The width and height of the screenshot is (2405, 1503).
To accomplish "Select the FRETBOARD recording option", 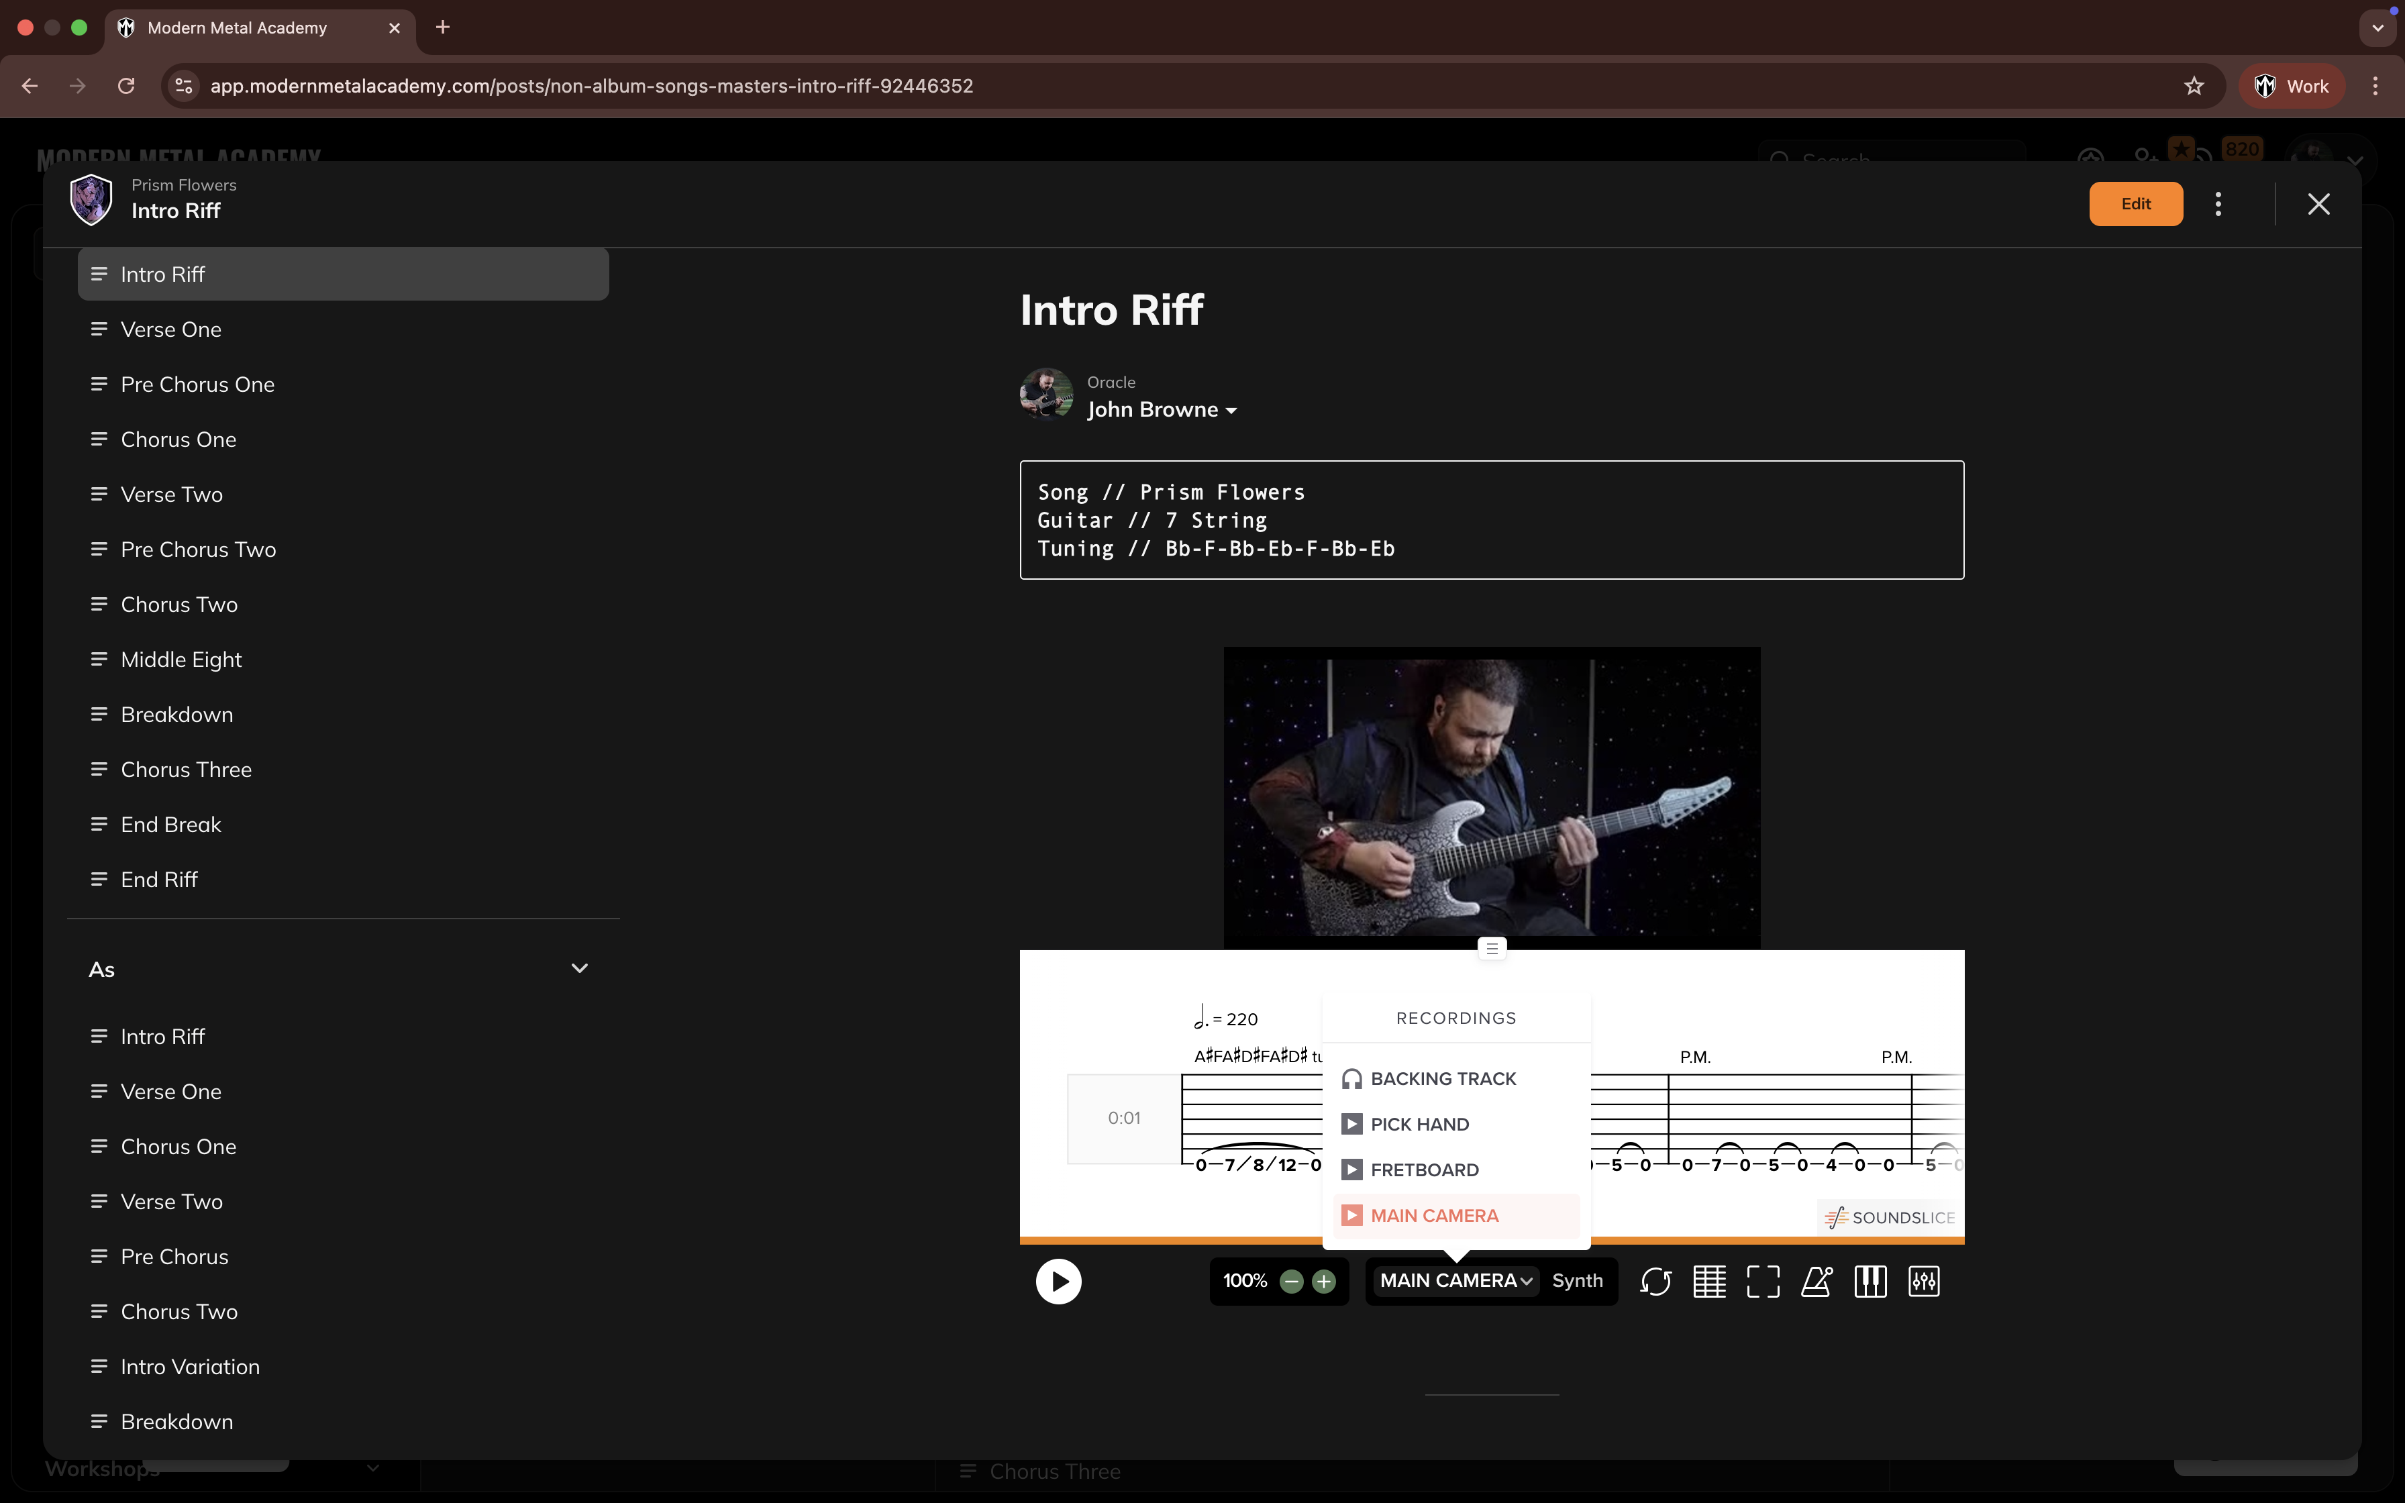I will pos(1423,1170).
